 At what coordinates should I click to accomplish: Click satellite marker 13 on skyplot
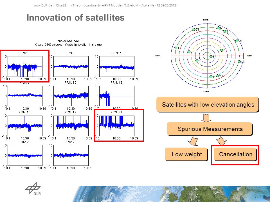click(x=239, y=61)
